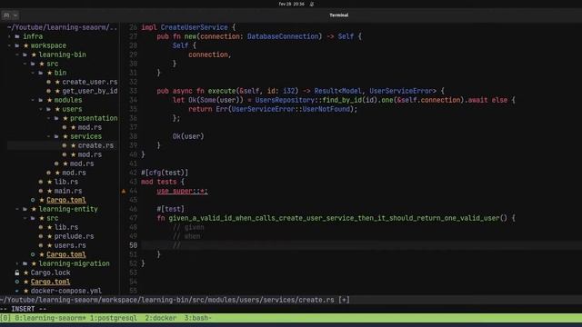This screenshot has width=582, height=327.
Task: Select create.rs in the services folder
Action: [x=95, y=145]
